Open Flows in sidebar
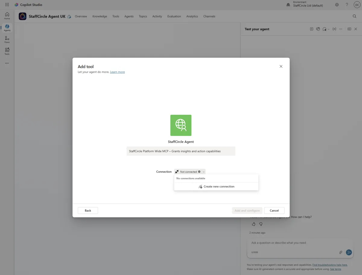The image size is (362, 275). (7, 39)
